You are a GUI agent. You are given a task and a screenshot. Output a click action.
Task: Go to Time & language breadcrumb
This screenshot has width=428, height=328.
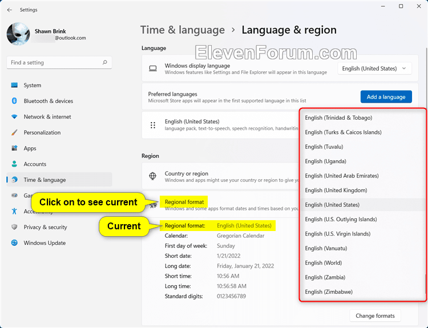click(183, 30)
